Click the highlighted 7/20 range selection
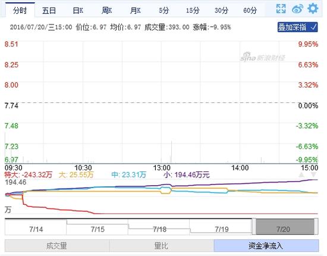This screenshot has width=327, height=256. (x=285, y=227)
